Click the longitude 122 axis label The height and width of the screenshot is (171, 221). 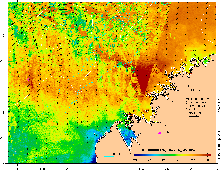coord(92,169)
